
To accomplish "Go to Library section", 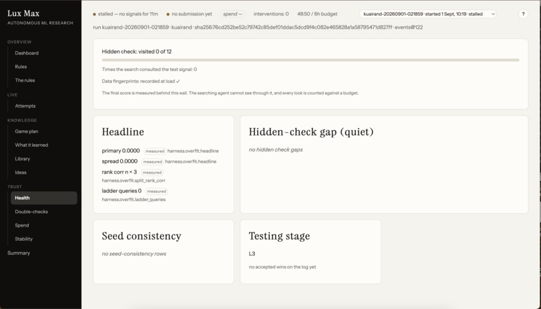I will [x=22, y=159].
